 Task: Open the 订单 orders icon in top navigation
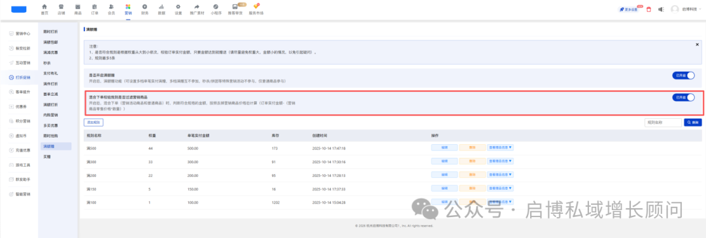(95, 7)
